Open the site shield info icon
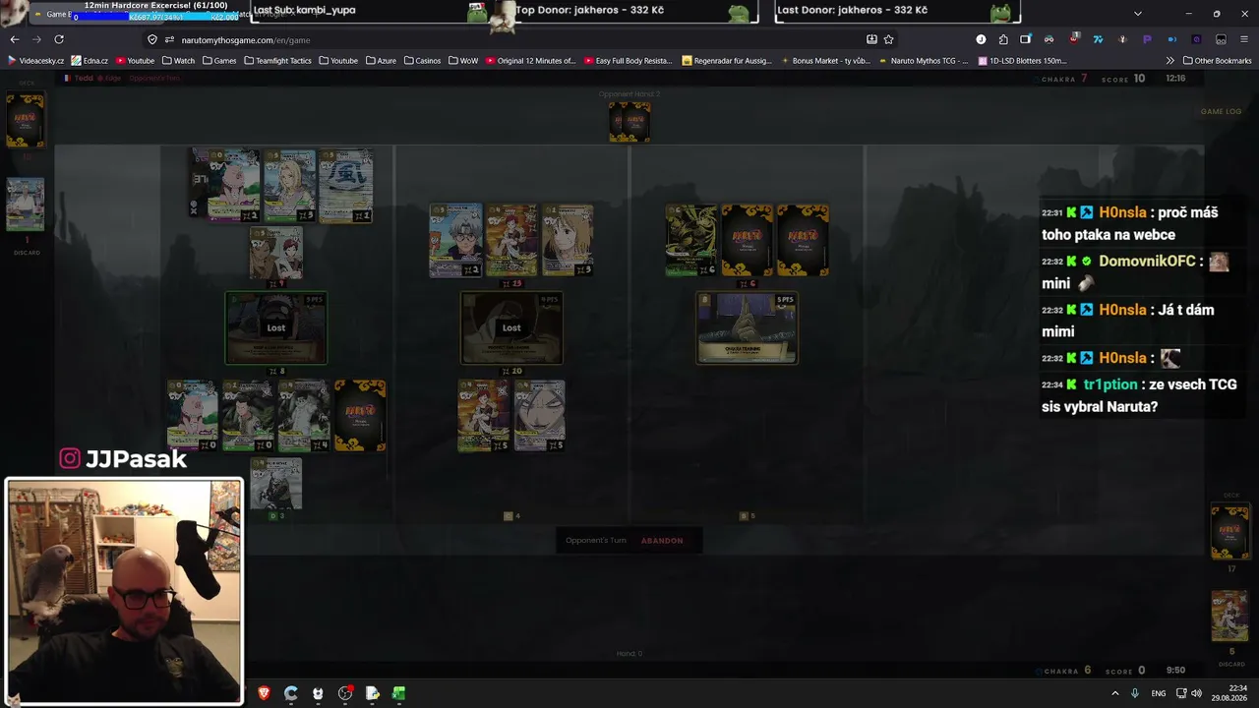The width and height of the screenshot is (1259, 708). [x=151, y=39]
